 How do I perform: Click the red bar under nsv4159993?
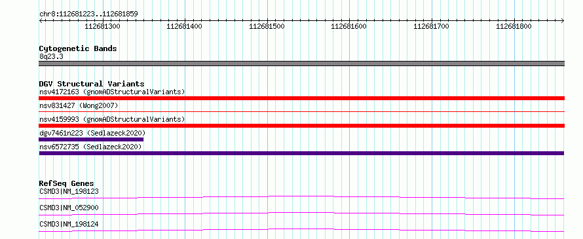(302, 126)
